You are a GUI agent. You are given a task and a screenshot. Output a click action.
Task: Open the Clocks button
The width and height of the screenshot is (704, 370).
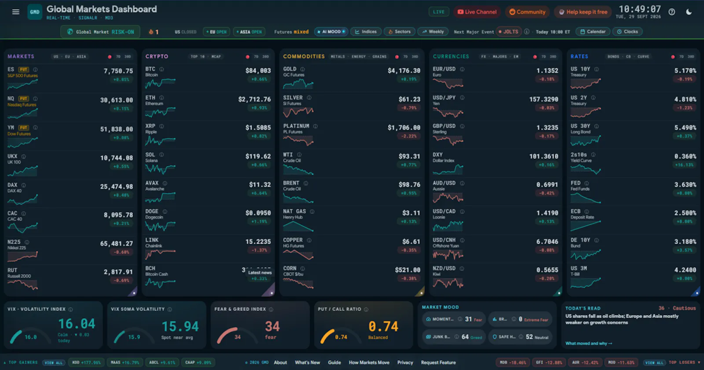coord(627,32)
